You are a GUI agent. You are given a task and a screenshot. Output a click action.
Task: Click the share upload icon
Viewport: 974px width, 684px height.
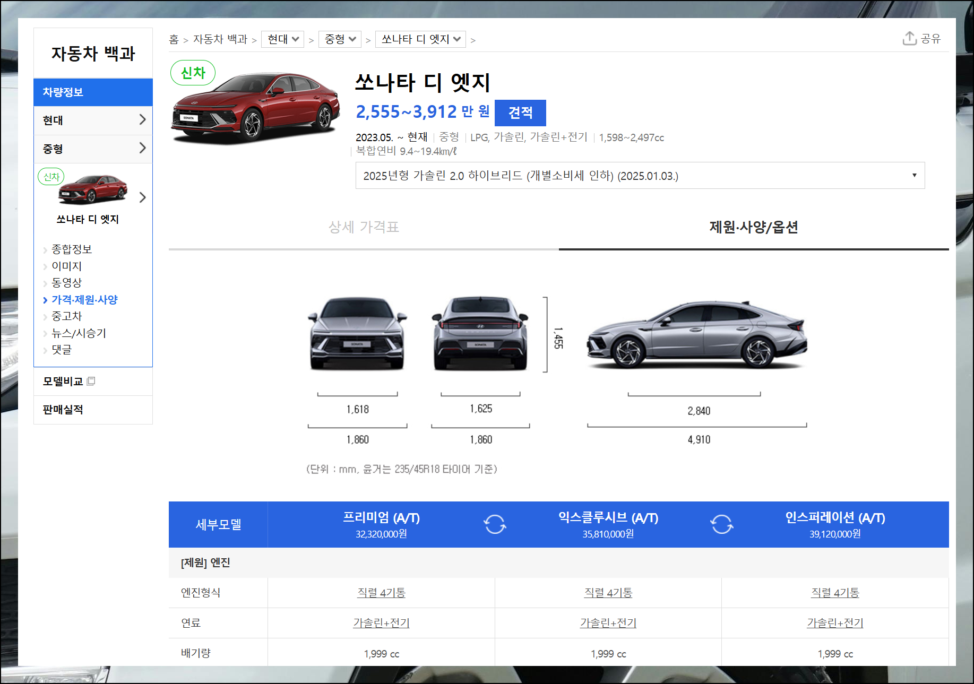pyautogui.click(x=909, y=38)
